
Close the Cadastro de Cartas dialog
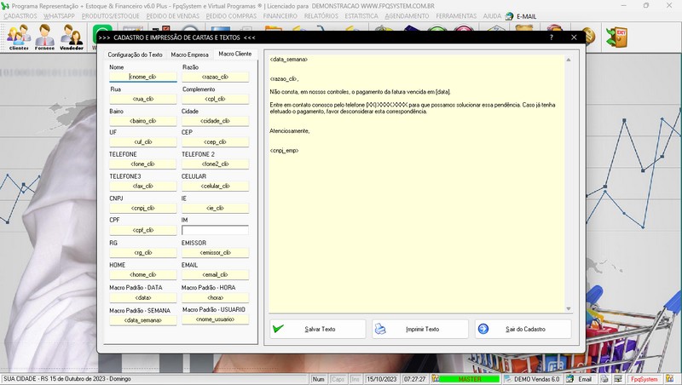tap(574, 37)
